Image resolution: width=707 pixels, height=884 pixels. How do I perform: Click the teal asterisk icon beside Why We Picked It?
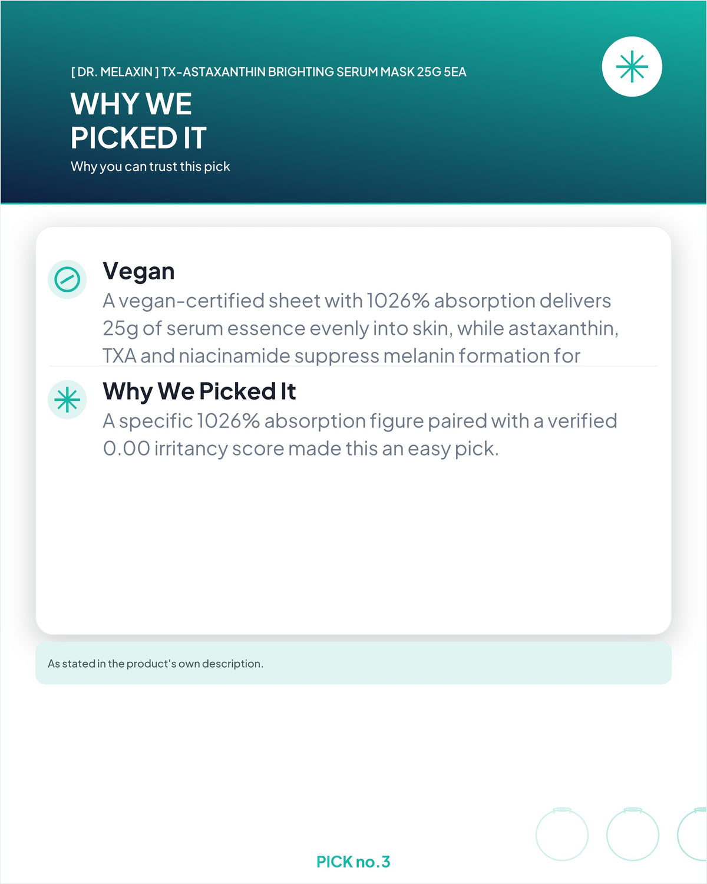click(67, 400)
